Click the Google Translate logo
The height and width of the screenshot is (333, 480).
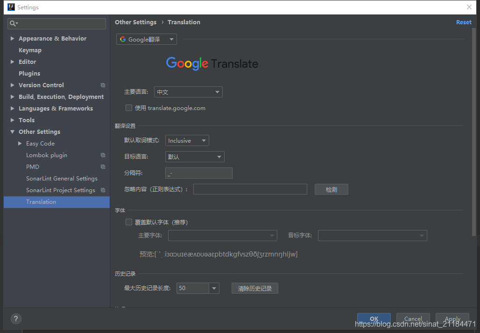coord(212,63)
